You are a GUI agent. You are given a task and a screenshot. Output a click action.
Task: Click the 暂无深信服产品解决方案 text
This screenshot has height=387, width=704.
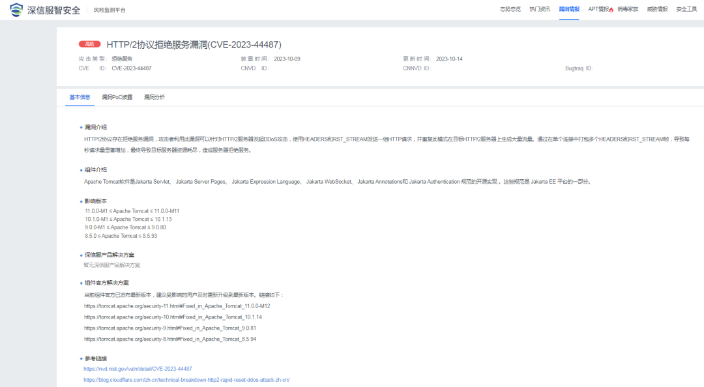112,265
